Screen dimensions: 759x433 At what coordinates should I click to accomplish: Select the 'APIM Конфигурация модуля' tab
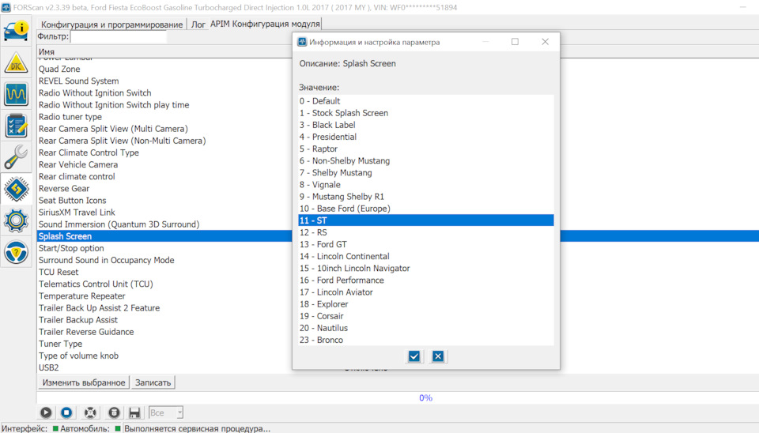click(265, 24)
